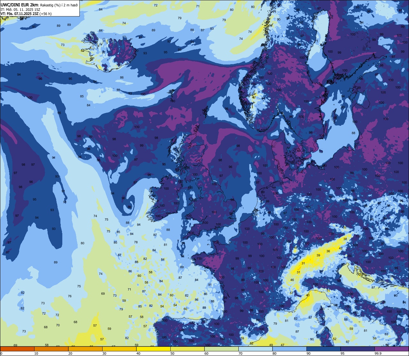
Task: Click the title 'UWC/DINI EUR 2km' heading
Action: [x=19, y=4]
